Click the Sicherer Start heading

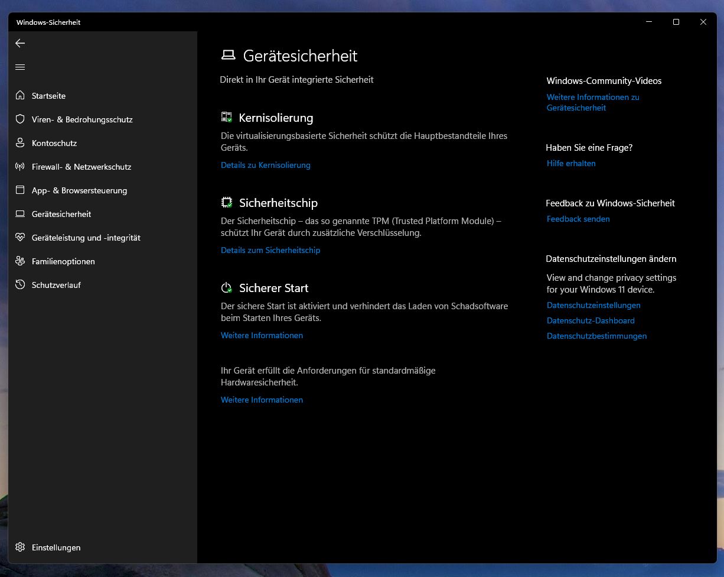pyautogui.click(x=273, y=288)
